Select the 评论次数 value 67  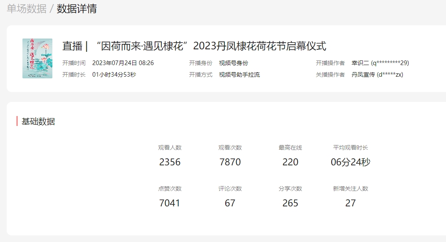coord(230,203)
